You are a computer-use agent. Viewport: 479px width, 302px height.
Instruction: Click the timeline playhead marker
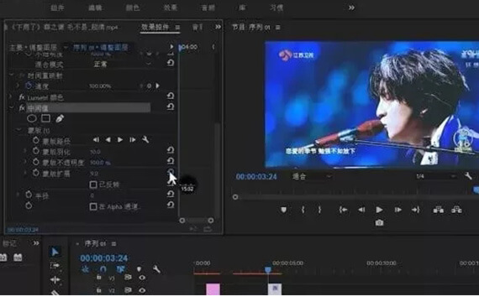268,269
